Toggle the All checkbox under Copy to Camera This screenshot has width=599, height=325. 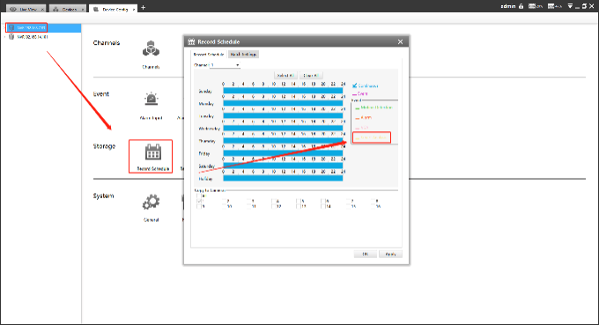[199, 196]
